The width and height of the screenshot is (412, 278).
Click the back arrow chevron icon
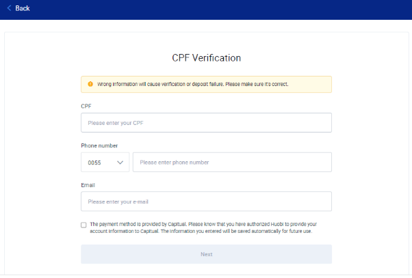pyautogui.click(x=9, y=8)
